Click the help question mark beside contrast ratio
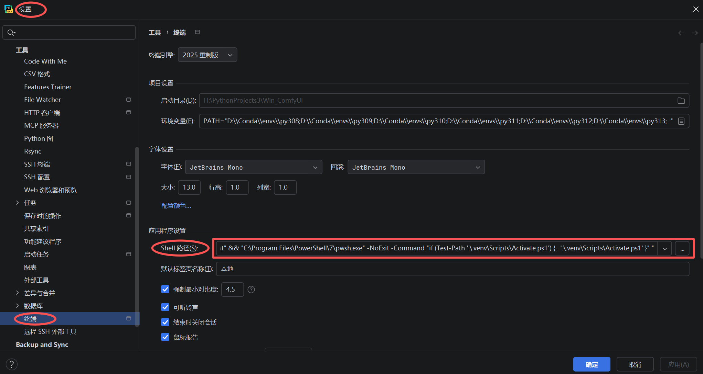The height and width of the screenshot is (374, 703). [x=251, y=290]
